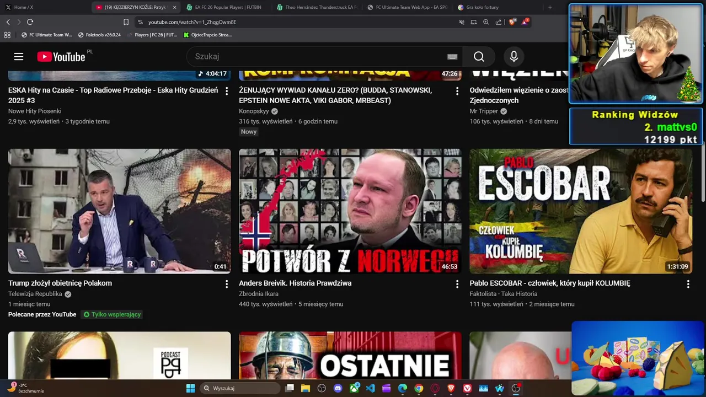Open the Trump złożył obietnicę Polakom thumbnail
Image resolution: width=706 pixels, height=397 pixels.
pos(120,211)
